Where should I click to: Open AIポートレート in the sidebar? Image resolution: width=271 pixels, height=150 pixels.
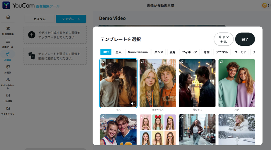[x=8, y=83]
